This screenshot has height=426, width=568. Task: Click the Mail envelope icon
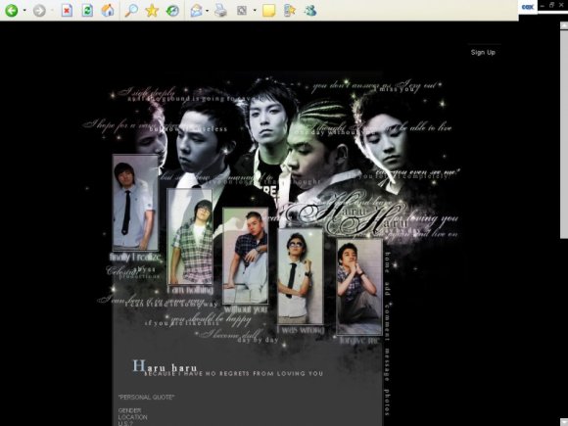tap(196, 10)
